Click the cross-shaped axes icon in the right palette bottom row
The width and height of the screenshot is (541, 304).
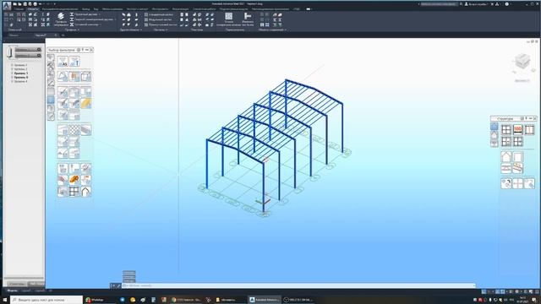pyautogui.click(x=517, y=183)
